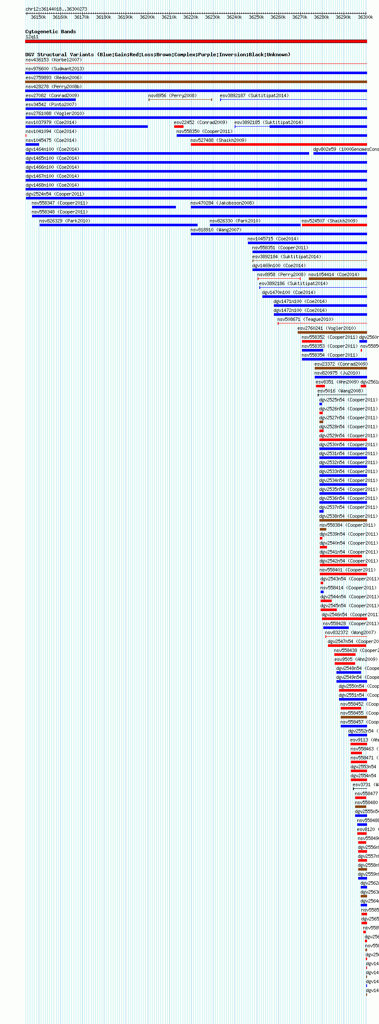This screenshot has height=1024, width=379.
Task: Open variant esv3892186 (Suktitipat2014) label
Action: coord(293,283)
